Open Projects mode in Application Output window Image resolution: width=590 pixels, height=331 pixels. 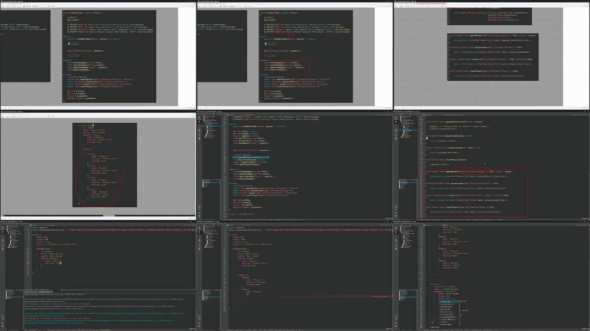click(3, 244)
